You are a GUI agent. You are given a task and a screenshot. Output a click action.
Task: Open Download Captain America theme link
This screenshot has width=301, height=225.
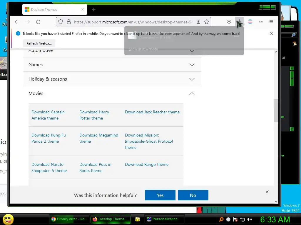48,115
